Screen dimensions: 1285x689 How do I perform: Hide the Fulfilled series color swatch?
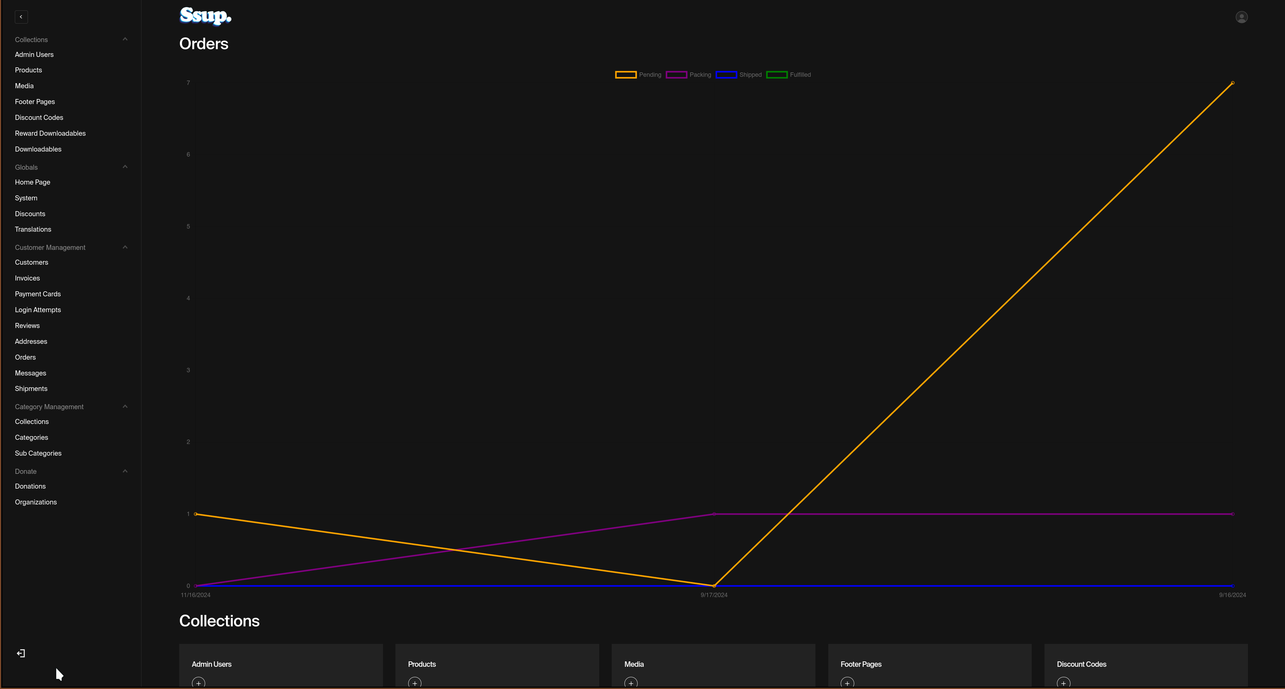pyautogui.click(x=777, y=75)
